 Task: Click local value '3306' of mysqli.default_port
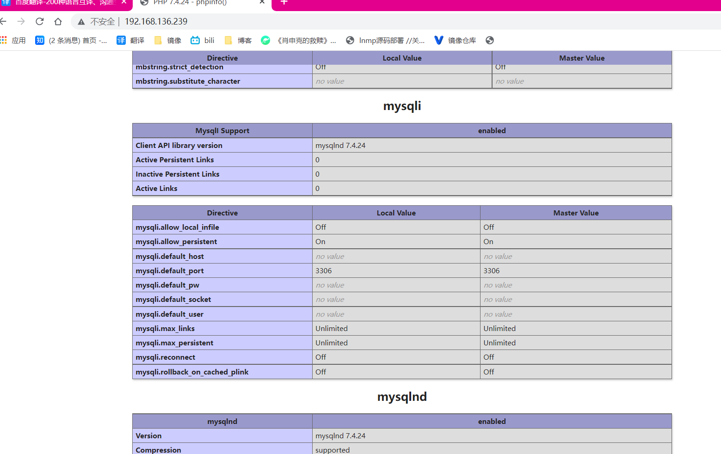[324, 270]
